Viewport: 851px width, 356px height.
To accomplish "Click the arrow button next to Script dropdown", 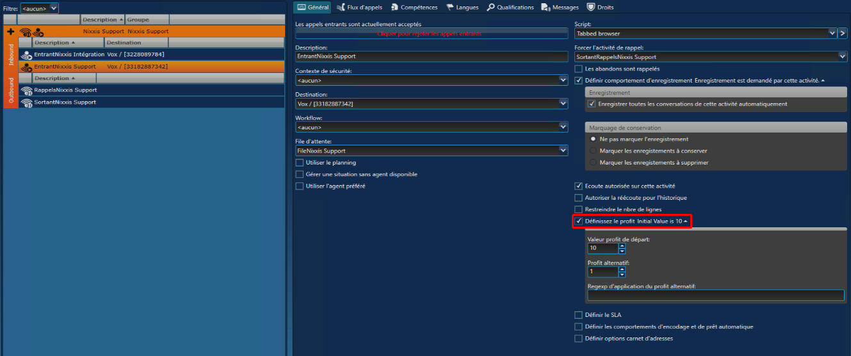I will point(843,33).
